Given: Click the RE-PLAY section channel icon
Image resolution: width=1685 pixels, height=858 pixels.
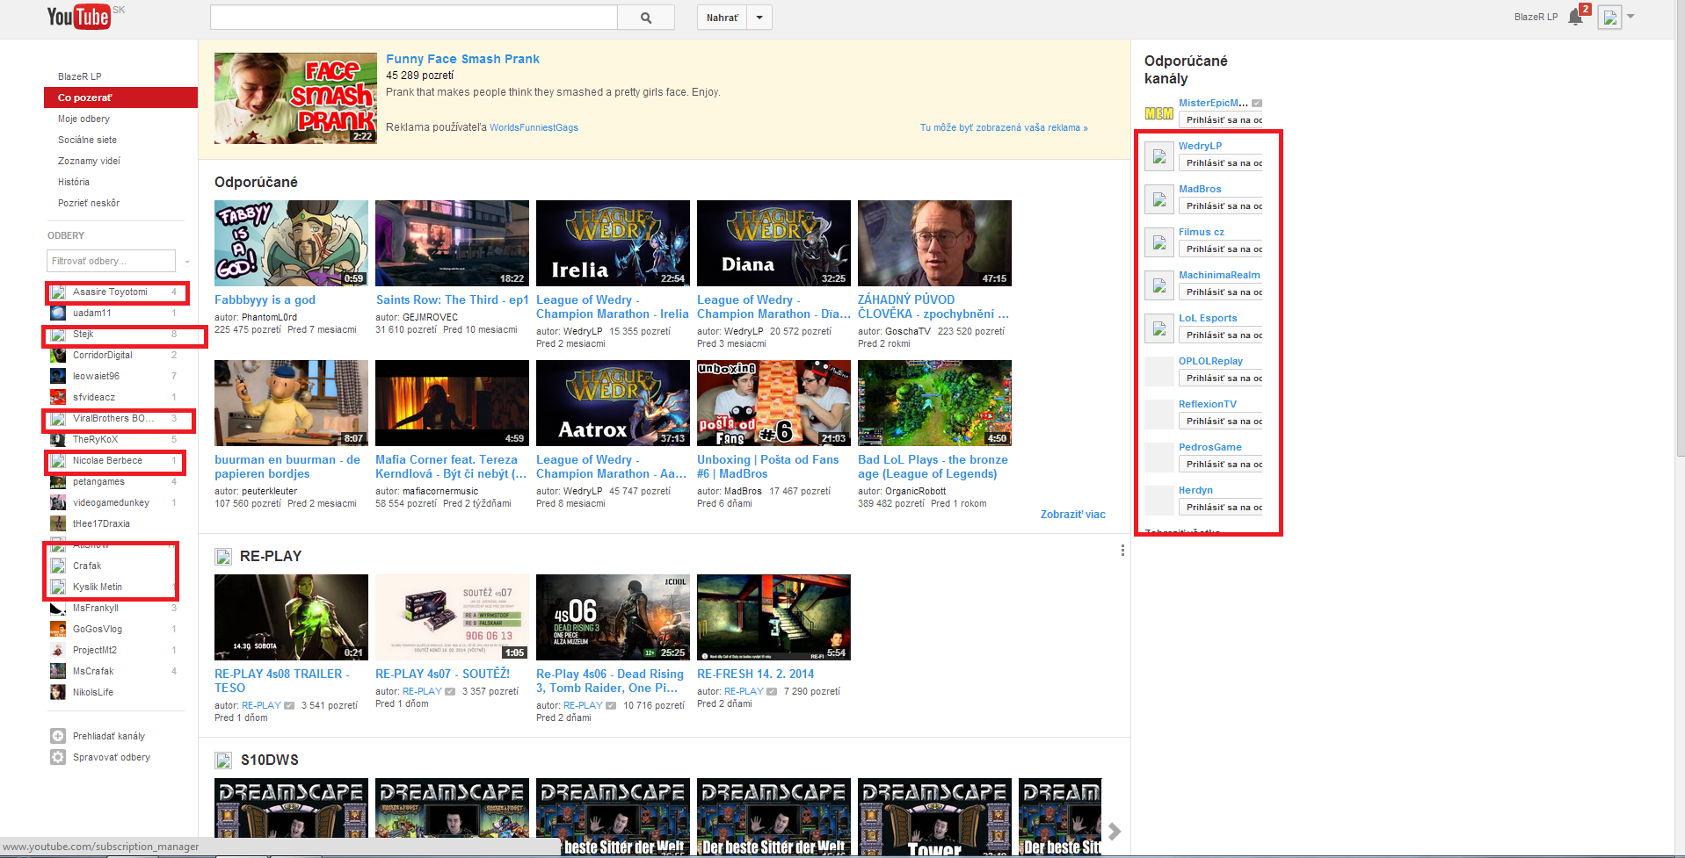Looking at the screenshot, I should coord(223,556).
